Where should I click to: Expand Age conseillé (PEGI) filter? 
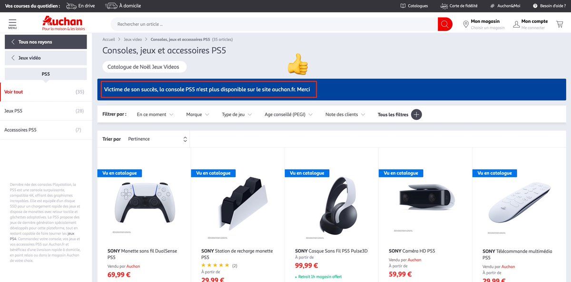click(x=288, y=115)
